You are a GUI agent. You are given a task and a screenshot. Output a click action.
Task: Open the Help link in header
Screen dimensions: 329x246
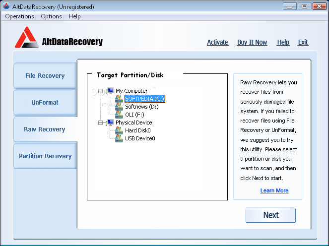(x=283, y=42)
